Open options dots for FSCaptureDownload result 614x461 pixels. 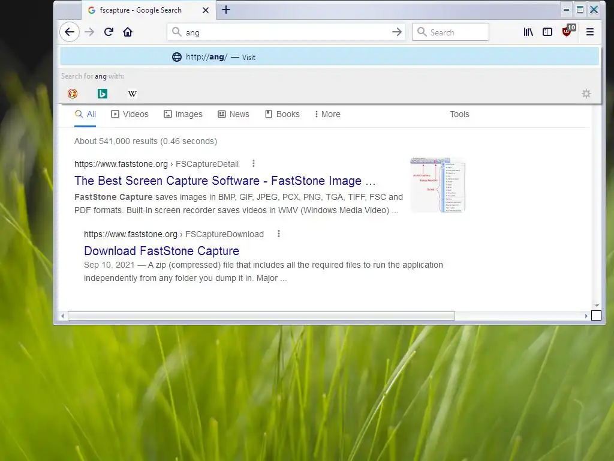click(279, 234)
